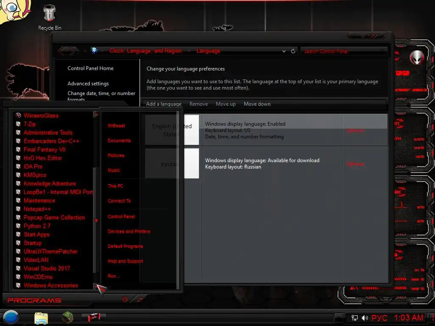Click Clock, Language, and Region breadcrumb

pyautogui.click(x=145, y=51)
